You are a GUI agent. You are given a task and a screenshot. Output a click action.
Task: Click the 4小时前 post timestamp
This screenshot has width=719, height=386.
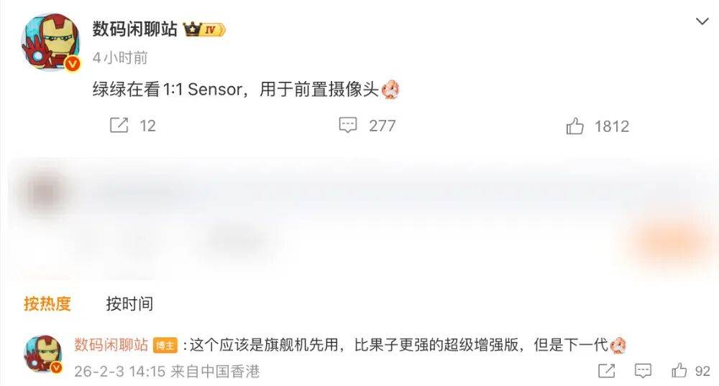pos(119,58)
